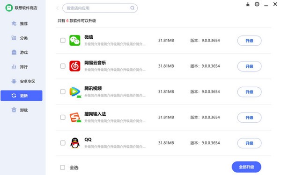Image resolution: width=281 pixels, height=175 pixels.
Task: Open the info circle icon
Action: tap(257, 4)
